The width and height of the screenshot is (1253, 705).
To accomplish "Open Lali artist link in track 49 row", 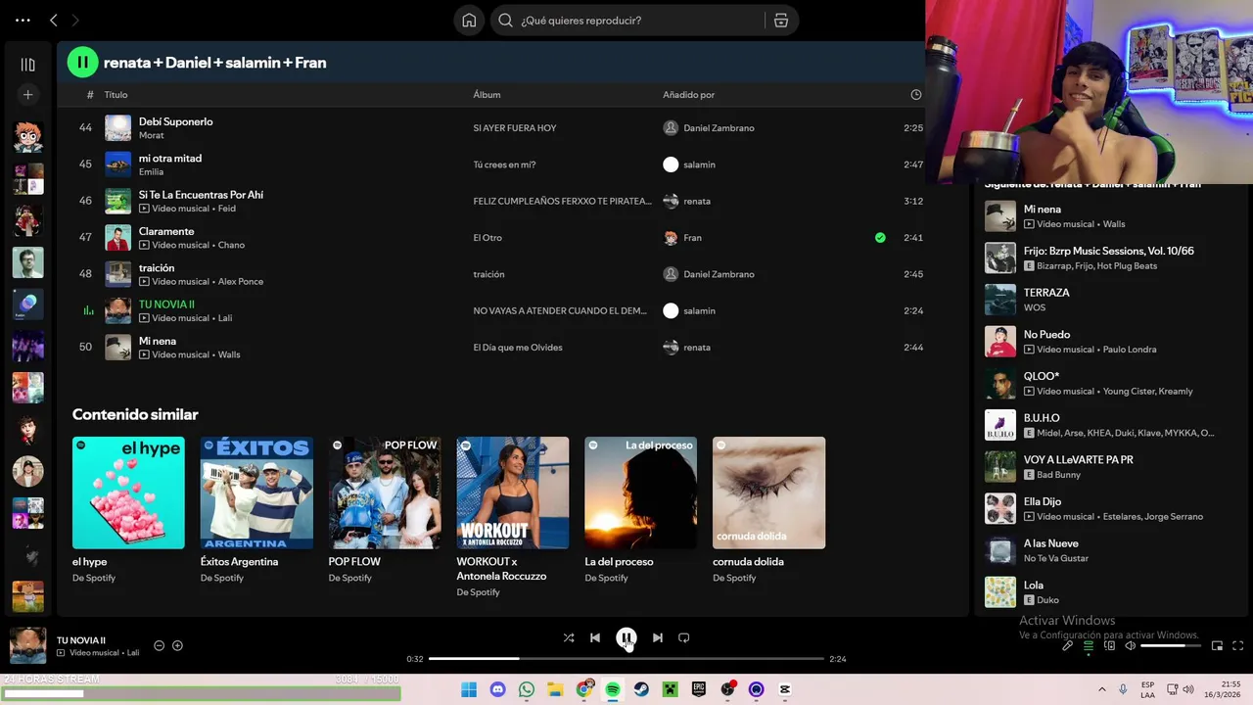I will click(x=225, y=318).
